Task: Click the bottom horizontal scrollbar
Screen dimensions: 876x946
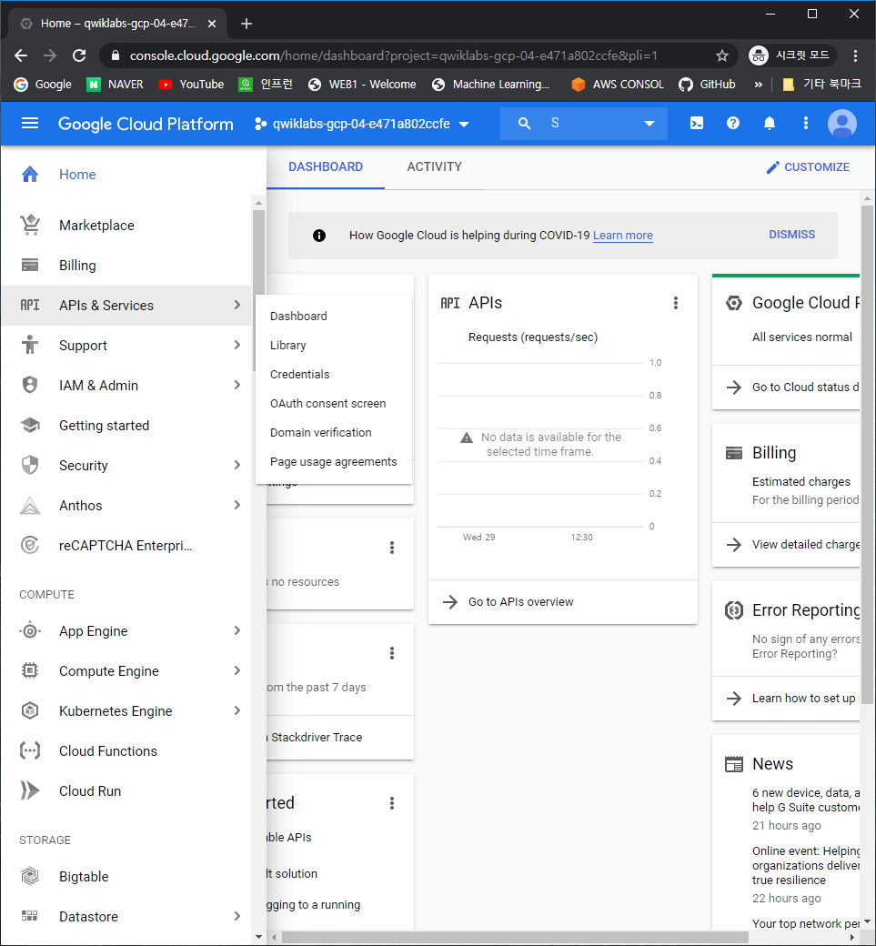Action: click(x=515, y=937)
